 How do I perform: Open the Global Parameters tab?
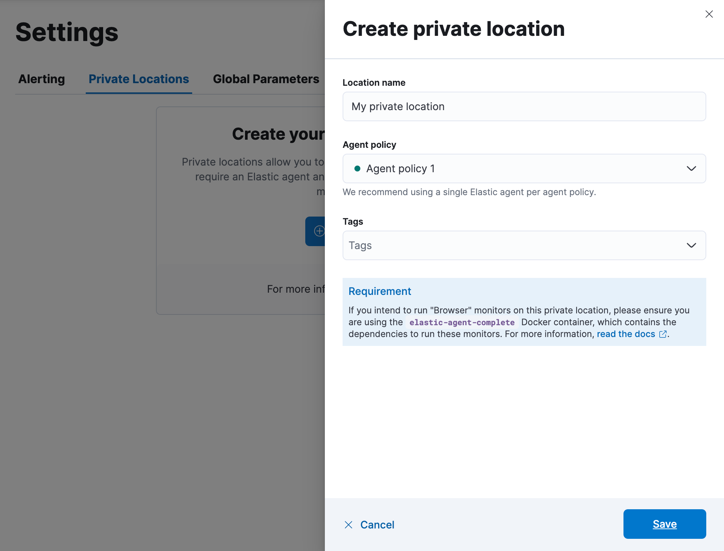266,79
